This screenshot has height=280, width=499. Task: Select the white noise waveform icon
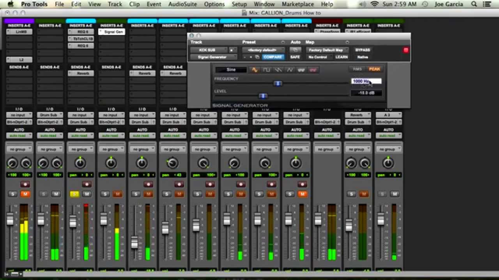pos(301,70)
